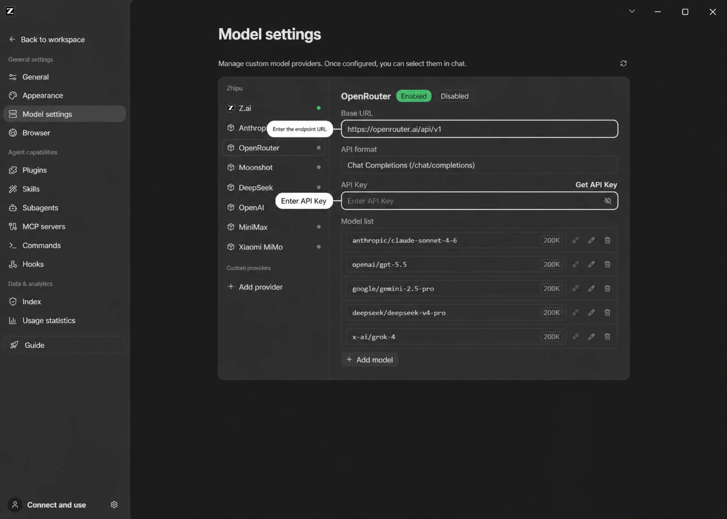Test connection for deepseek/deepseek-v4-pro
The height and width of the screenshot is (519, 727).
[575, 313]
